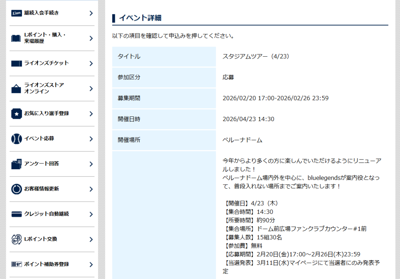Click the event title スタジアムツアー（4/23）

tap(255, 56)
